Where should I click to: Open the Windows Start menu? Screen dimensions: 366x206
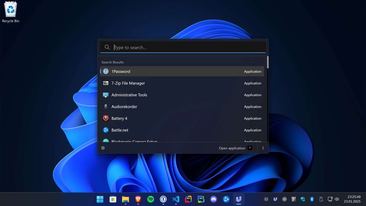coord(100,199)
